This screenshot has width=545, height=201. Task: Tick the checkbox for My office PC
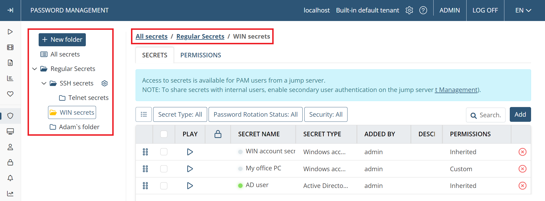coord(164,169)
